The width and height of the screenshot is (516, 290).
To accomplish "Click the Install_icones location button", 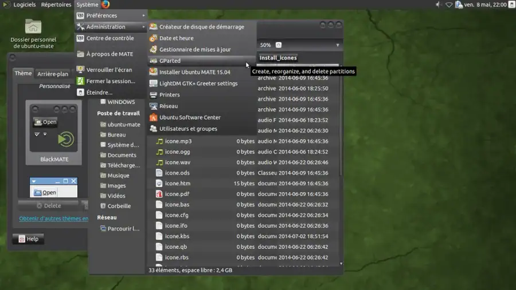I will click(278, 58).
